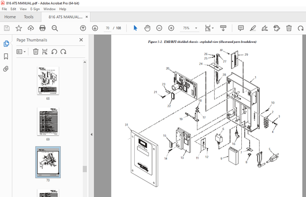Collapse the navigation pane with left arrow
This screenshot has height=197, width=306.
pyautogui.click(x=91, y=134)
